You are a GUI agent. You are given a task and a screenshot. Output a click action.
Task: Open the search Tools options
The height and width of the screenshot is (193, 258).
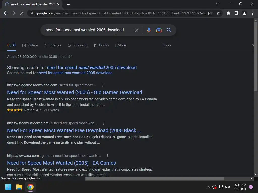(x=167, y=45)
